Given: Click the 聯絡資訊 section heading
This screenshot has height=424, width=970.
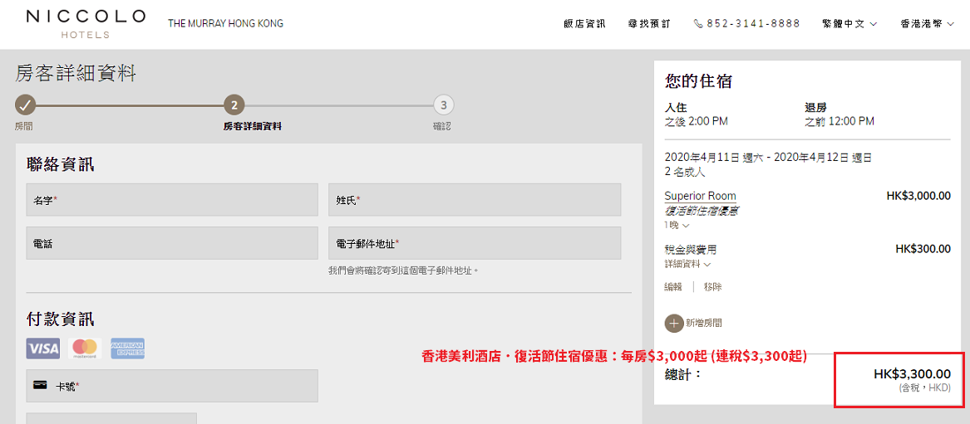Looking at the screenshot, I should pyautogui.click(x=60, y=164).
